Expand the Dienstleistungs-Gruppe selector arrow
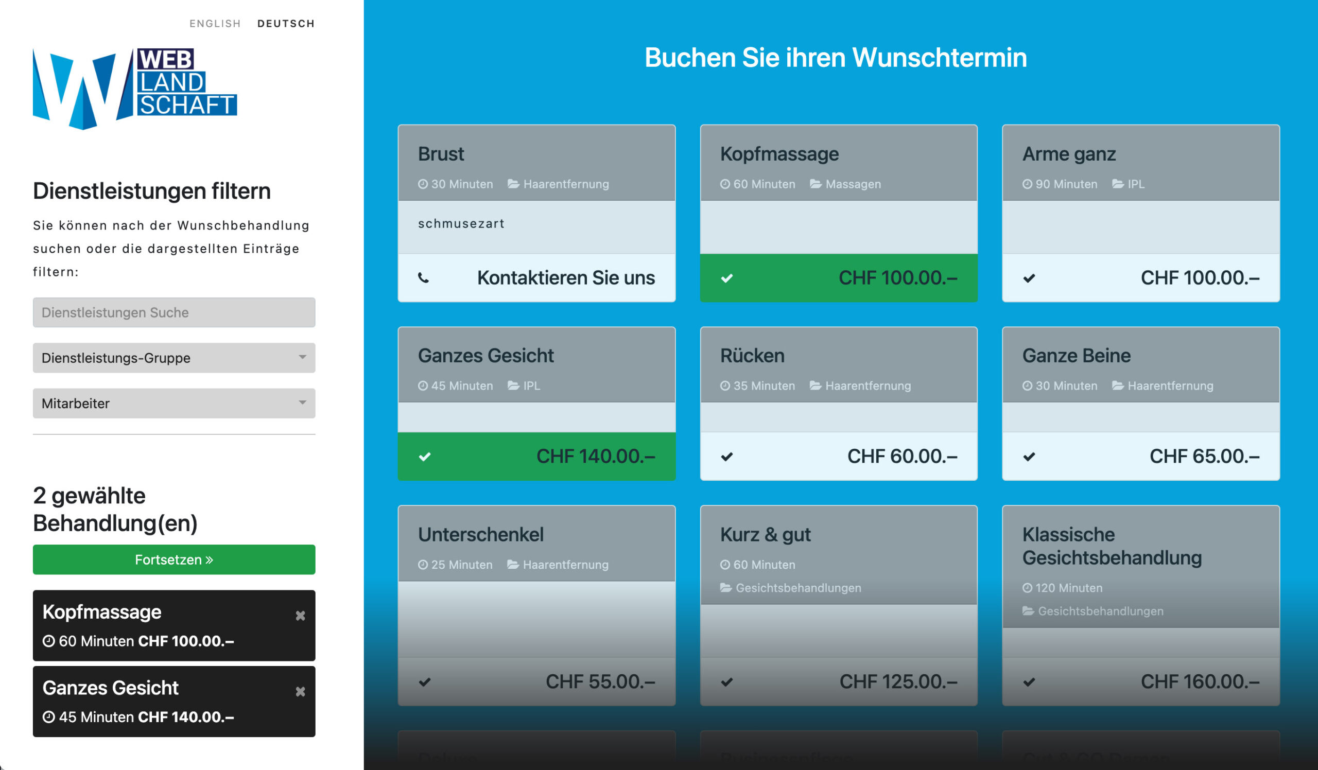 point(302,358)
